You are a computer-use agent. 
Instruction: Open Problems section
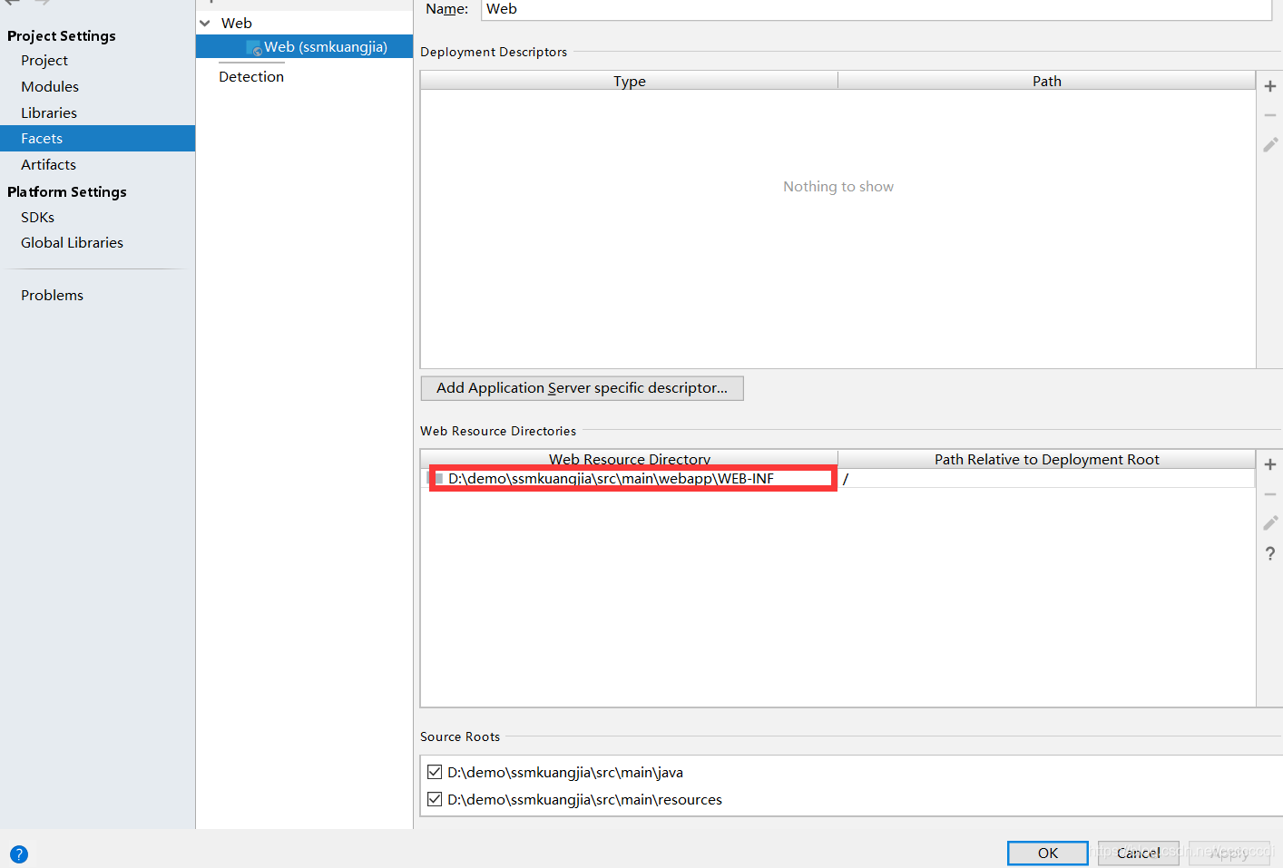click(x=52, y=296)
